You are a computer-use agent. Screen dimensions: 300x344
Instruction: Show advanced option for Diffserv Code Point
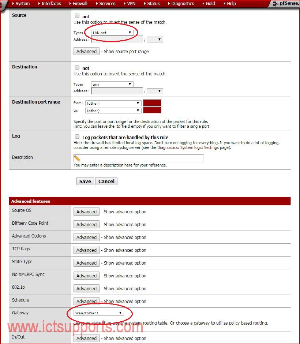86,224
